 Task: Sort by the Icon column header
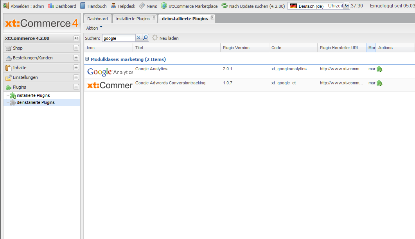(x=108, y=48)
